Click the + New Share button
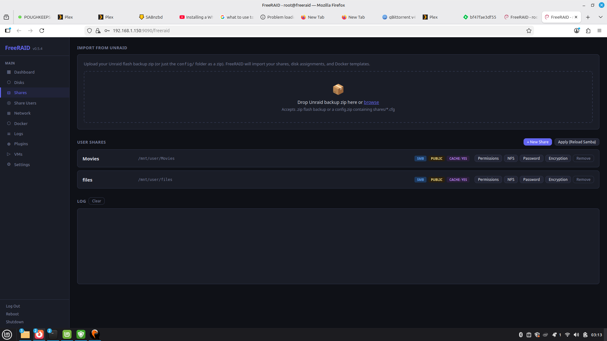 [x=537, y=142]
